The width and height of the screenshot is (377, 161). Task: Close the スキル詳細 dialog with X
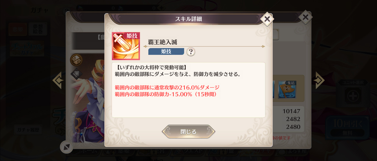(x=267, y=19)
